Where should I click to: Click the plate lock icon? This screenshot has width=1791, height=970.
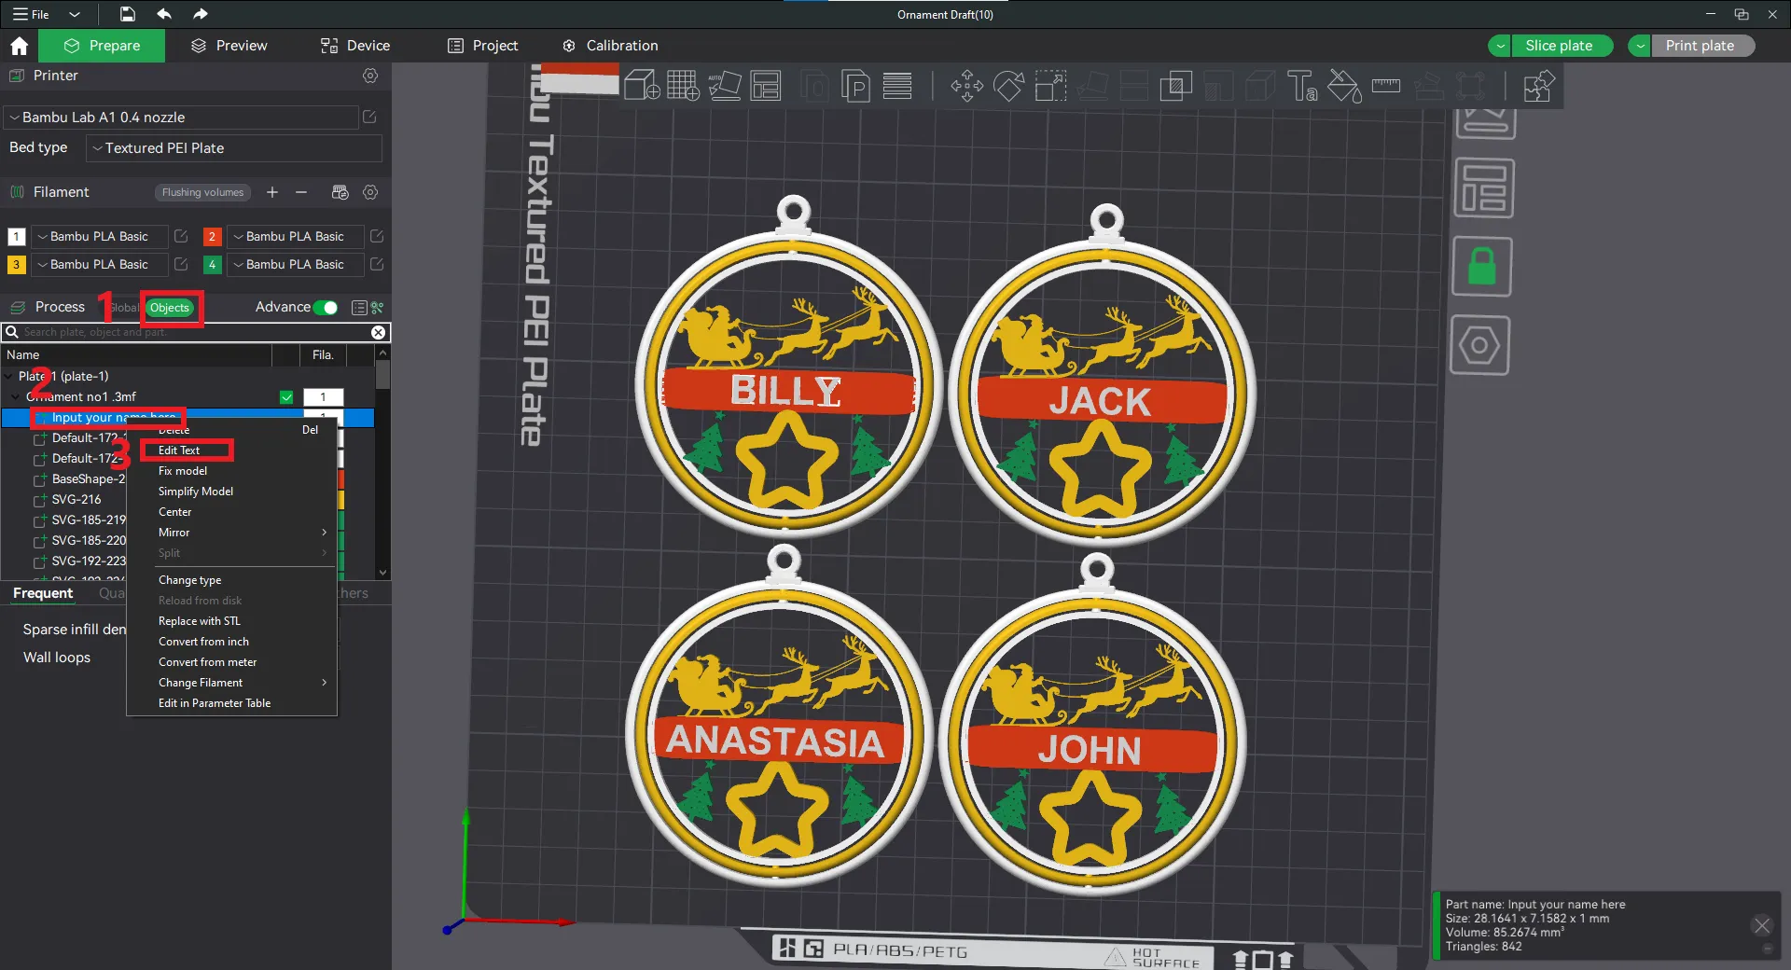point(1482,267)
